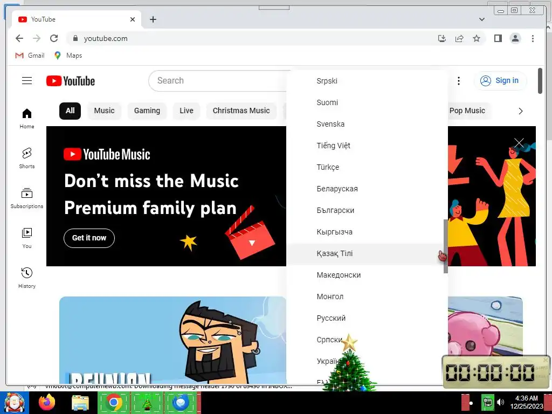Open Chrome three-dot menu
The height and width of the screenshot is (414, 552).
click(x=533, y=38)
